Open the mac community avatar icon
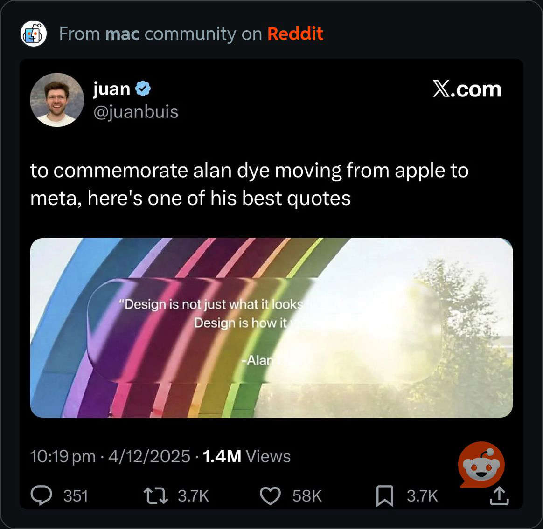The width and height of the screenshot is (543, 529). (x=34, y=34)
